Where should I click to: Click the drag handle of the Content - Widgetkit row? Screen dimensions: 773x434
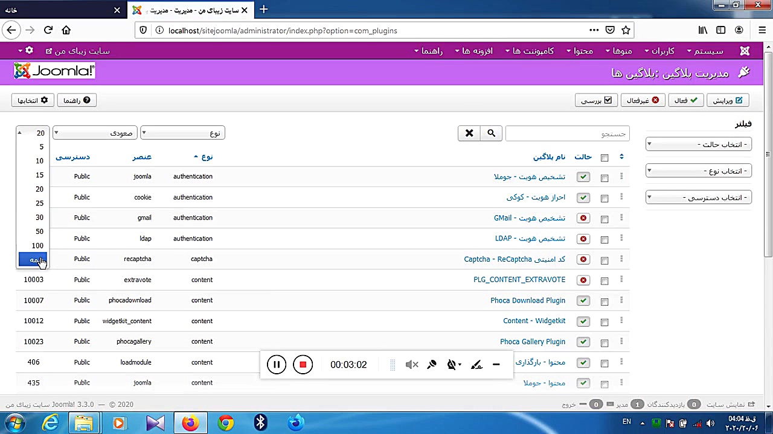point(621,321)
